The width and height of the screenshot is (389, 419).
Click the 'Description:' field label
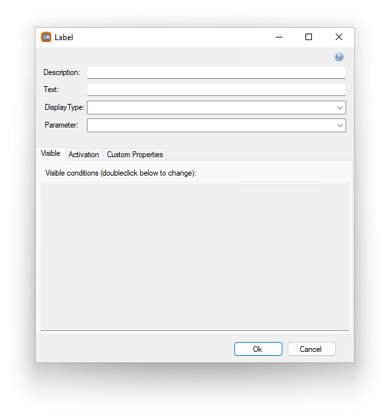(62, 72)
